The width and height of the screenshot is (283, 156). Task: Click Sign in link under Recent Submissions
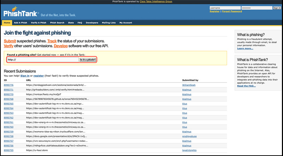tap(25, 76)
